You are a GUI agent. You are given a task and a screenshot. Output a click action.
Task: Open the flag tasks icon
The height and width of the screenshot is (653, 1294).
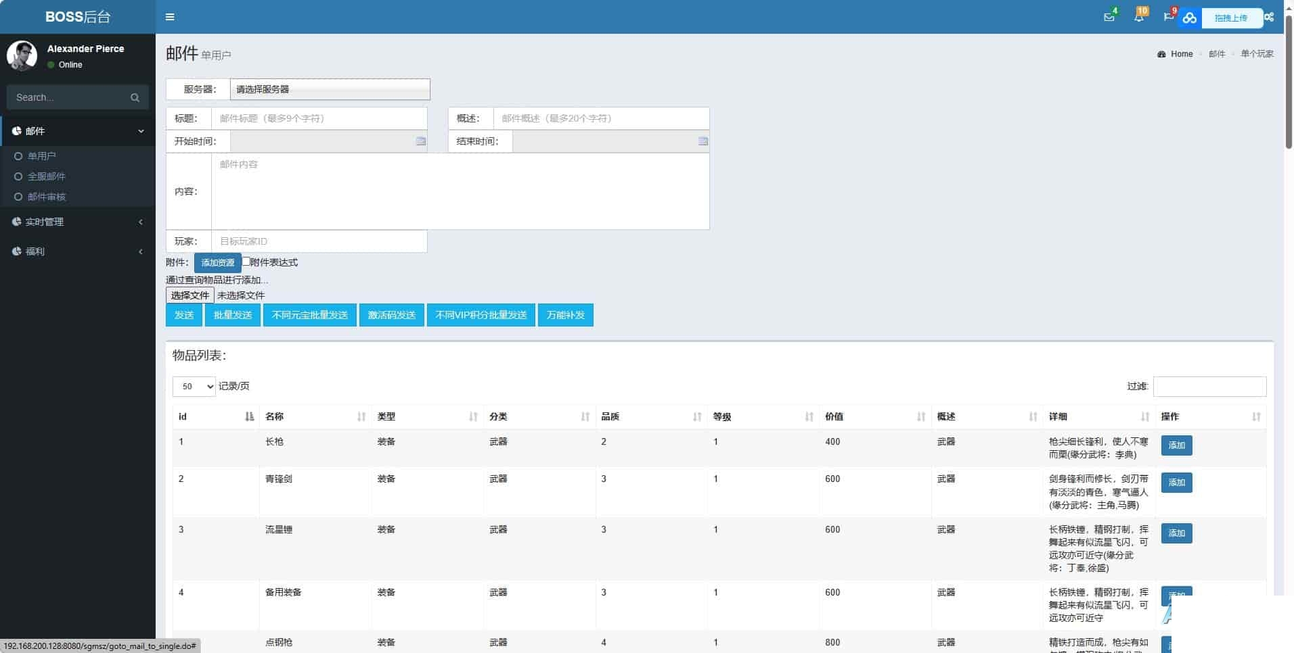(x=1168, y=17)
